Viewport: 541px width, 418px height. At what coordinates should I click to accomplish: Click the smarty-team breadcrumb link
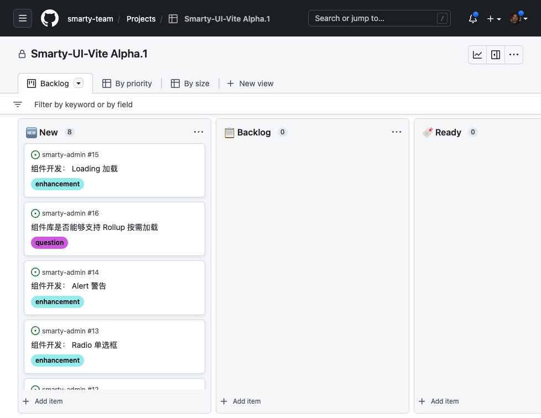90,19
